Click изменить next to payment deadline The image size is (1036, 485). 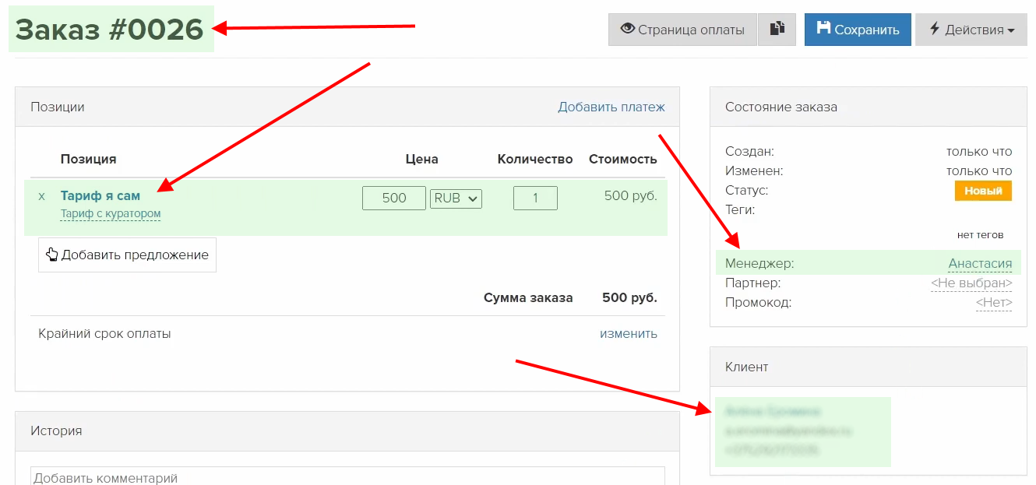click(628, 333)
